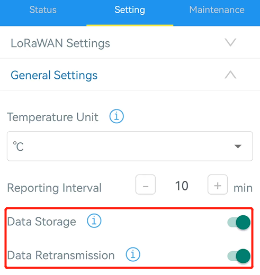Increase reporting interval with plus button
The height and width of the screenshot is (275, 260).
(x=218, y=185)
